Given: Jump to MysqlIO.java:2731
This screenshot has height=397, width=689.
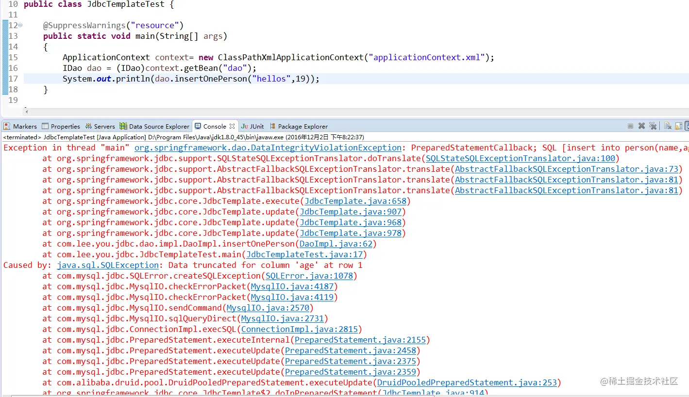Looking at the screenshot, I should (283, 318).
